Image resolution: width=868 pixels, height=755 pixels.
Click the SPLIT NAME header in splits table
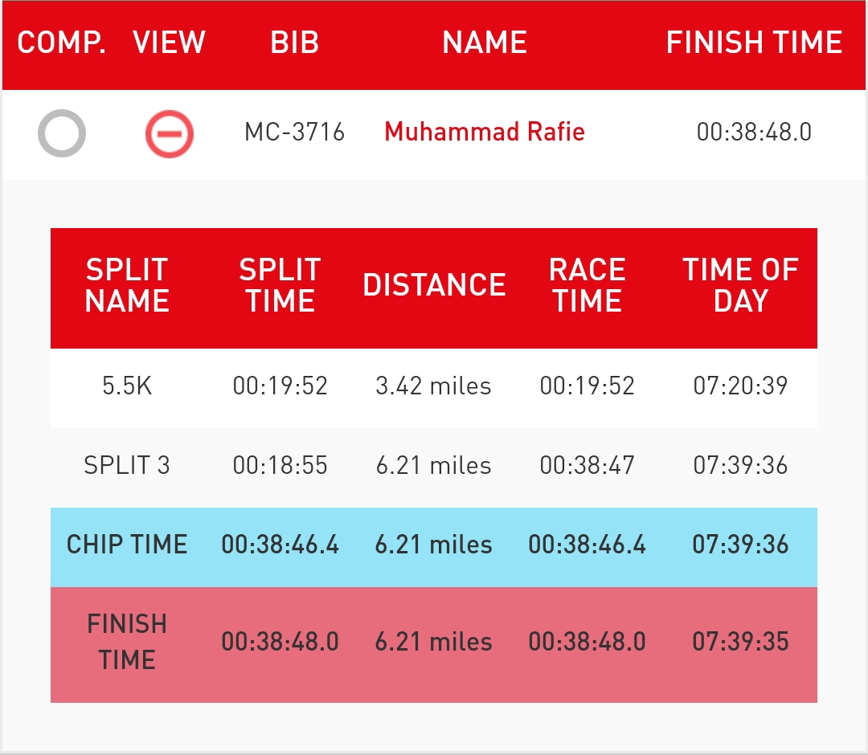(x=127, y=285)
